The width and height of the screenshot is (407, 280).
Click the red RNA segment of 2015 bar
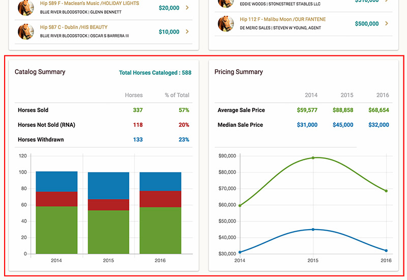point(108,205)
